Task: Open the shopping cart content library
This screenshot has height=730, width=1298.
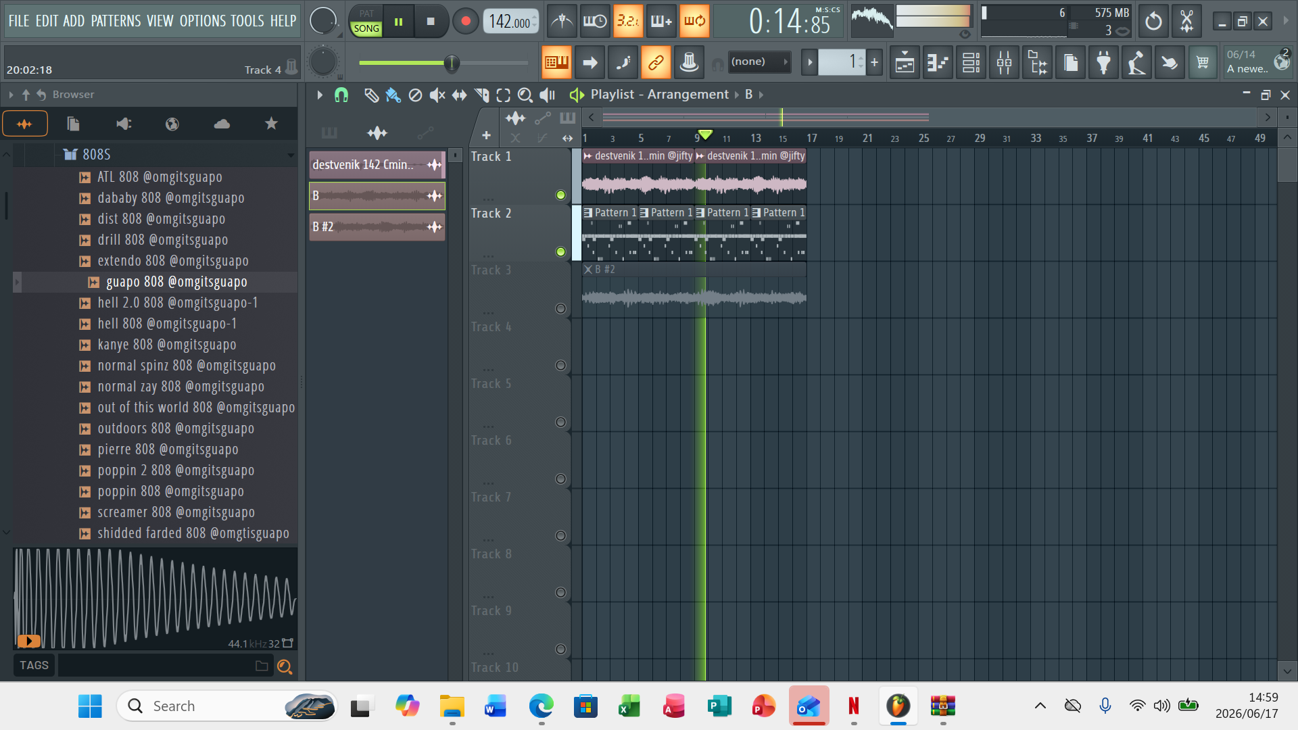Action: pos(1203,63)
